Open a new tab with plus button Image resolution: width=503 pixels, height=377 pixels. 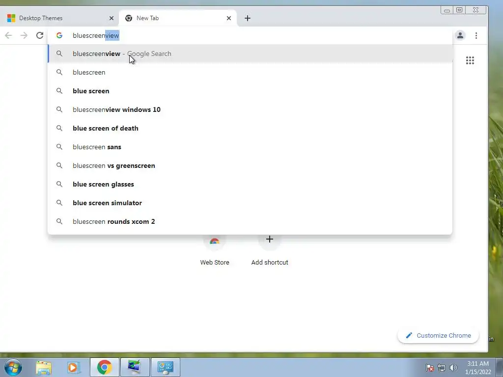click(248, 18)
